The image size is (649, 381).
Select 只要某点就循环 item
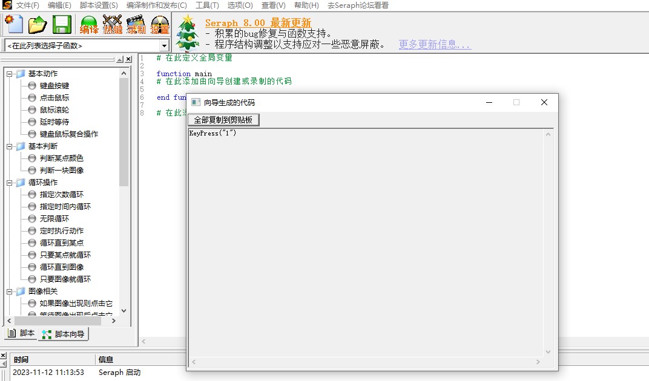click(x=65, y=255)
